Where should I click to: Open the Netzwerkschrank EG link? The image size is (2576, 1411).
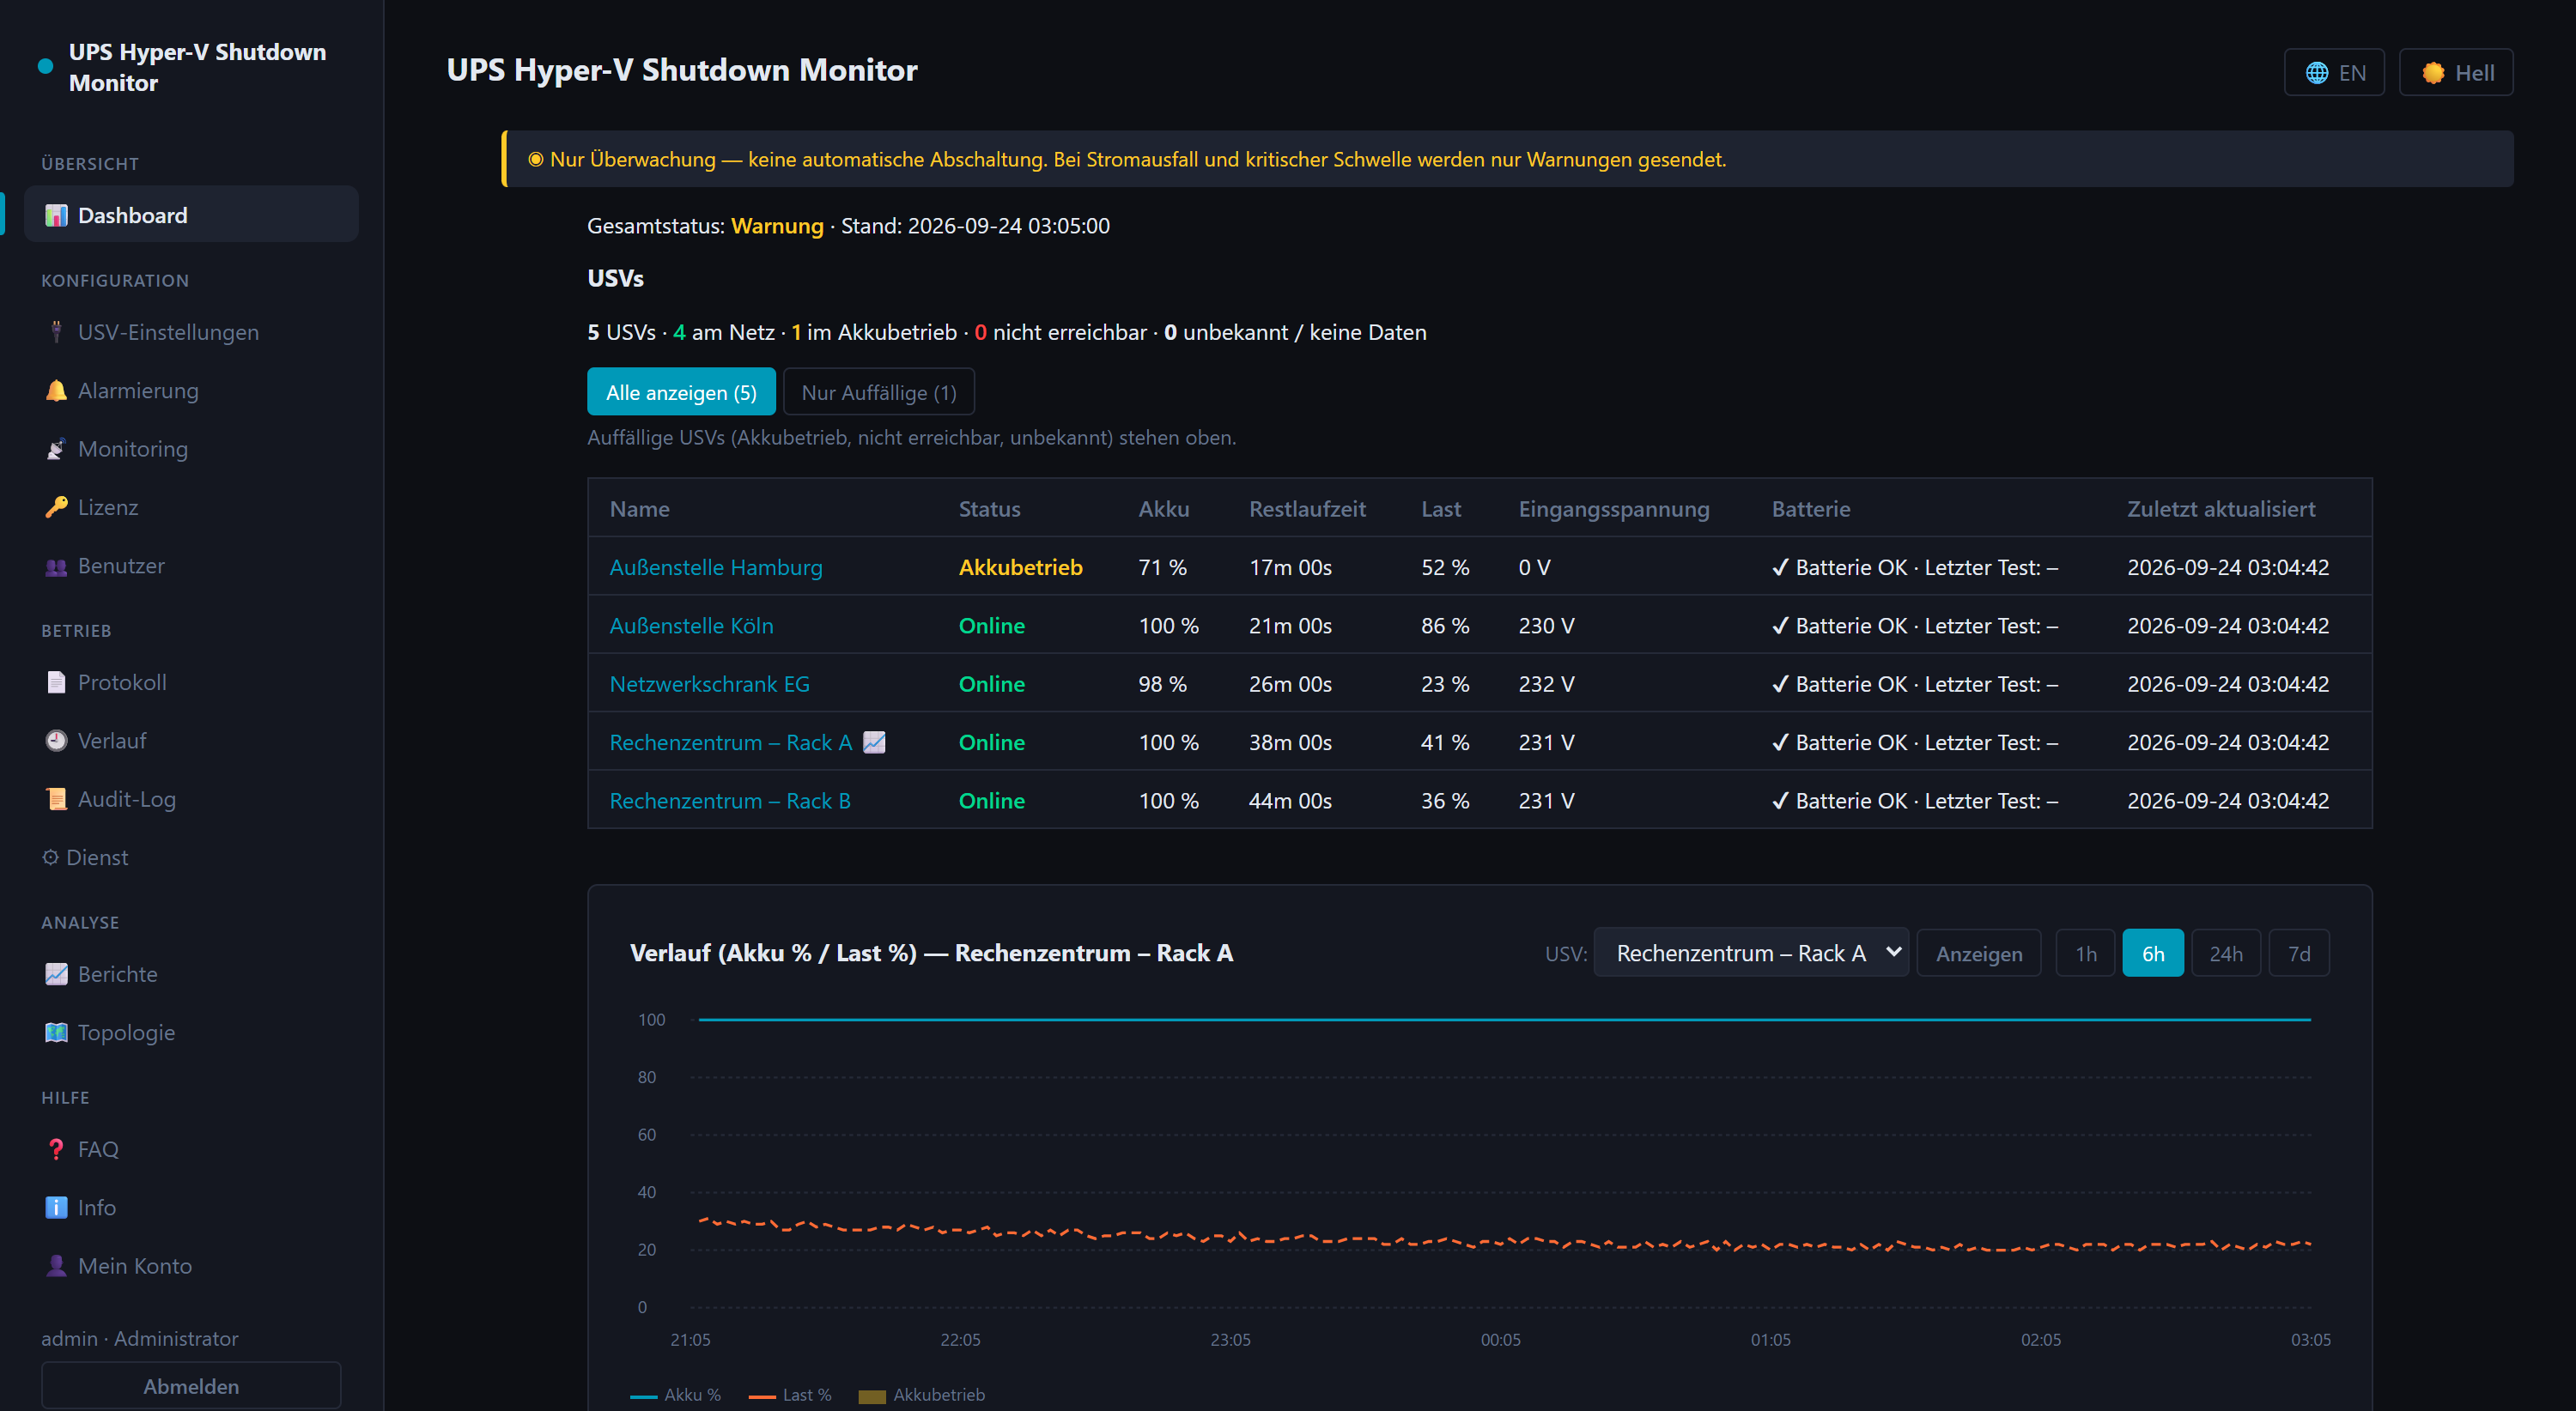[709, 685]
